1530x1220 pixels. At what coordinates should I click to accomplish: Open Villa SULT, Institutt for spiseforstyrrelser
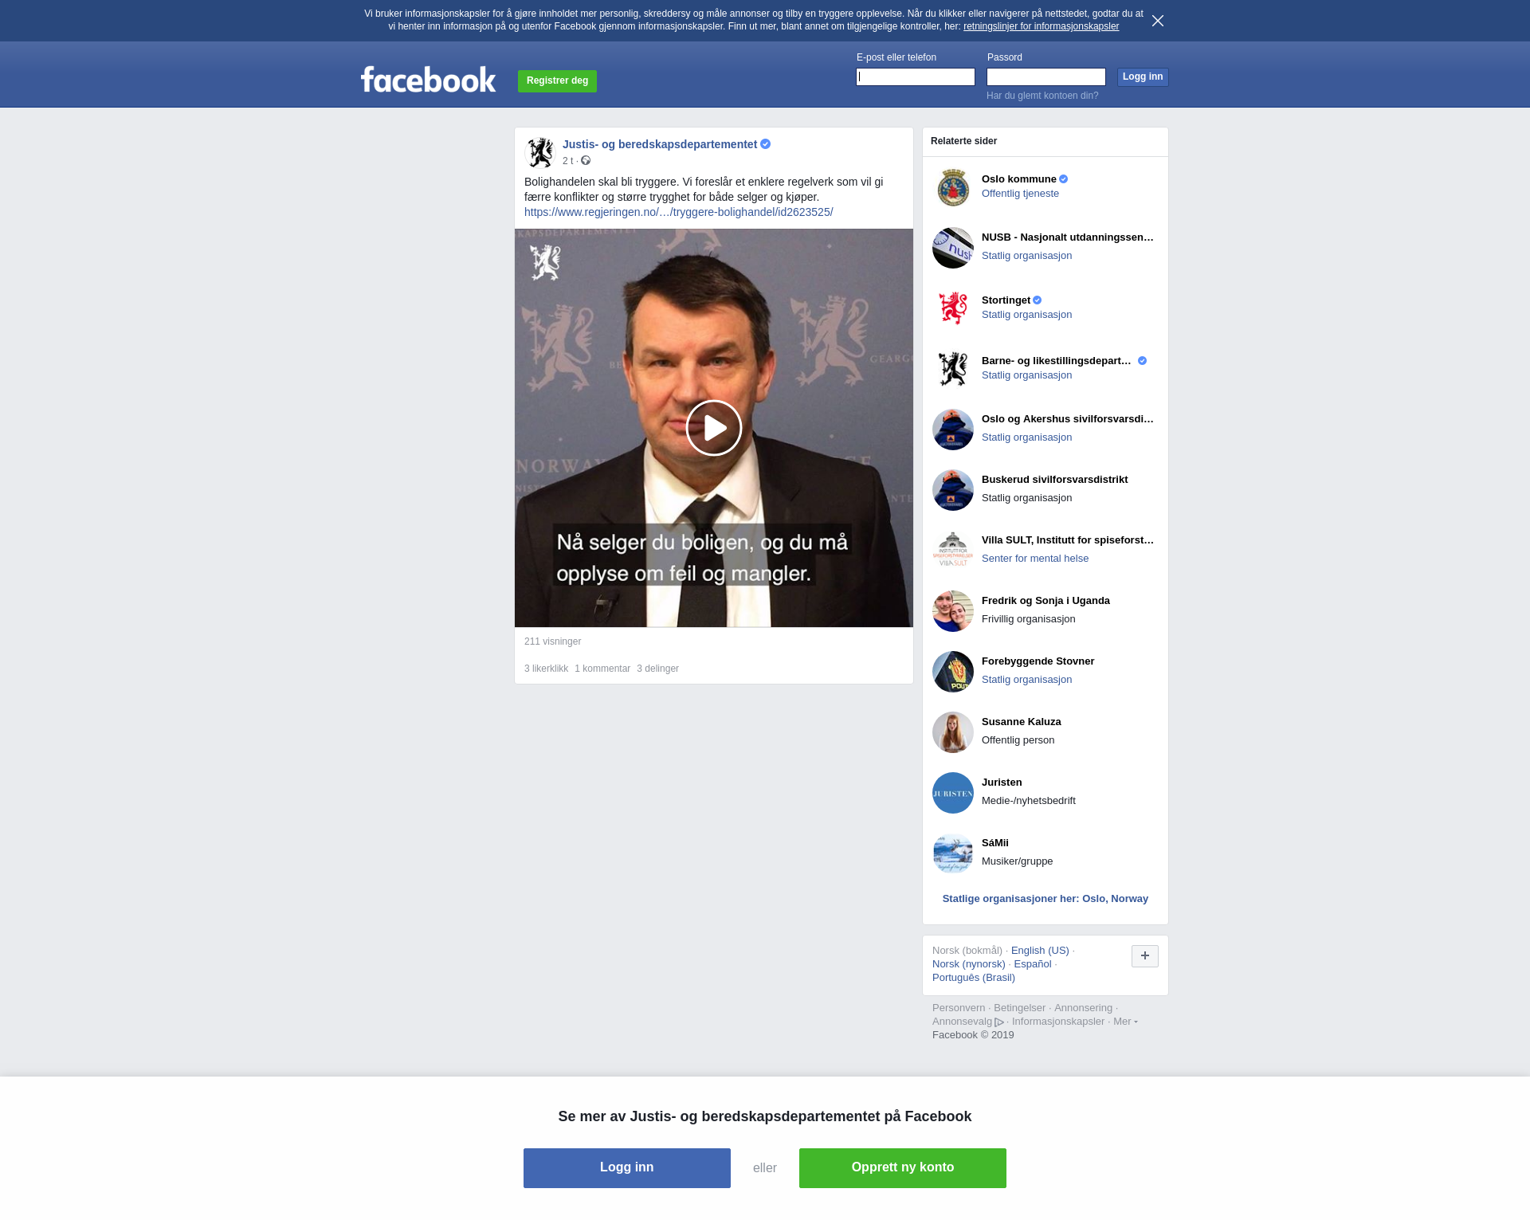pyautogui.click(x=1068, y=540)
